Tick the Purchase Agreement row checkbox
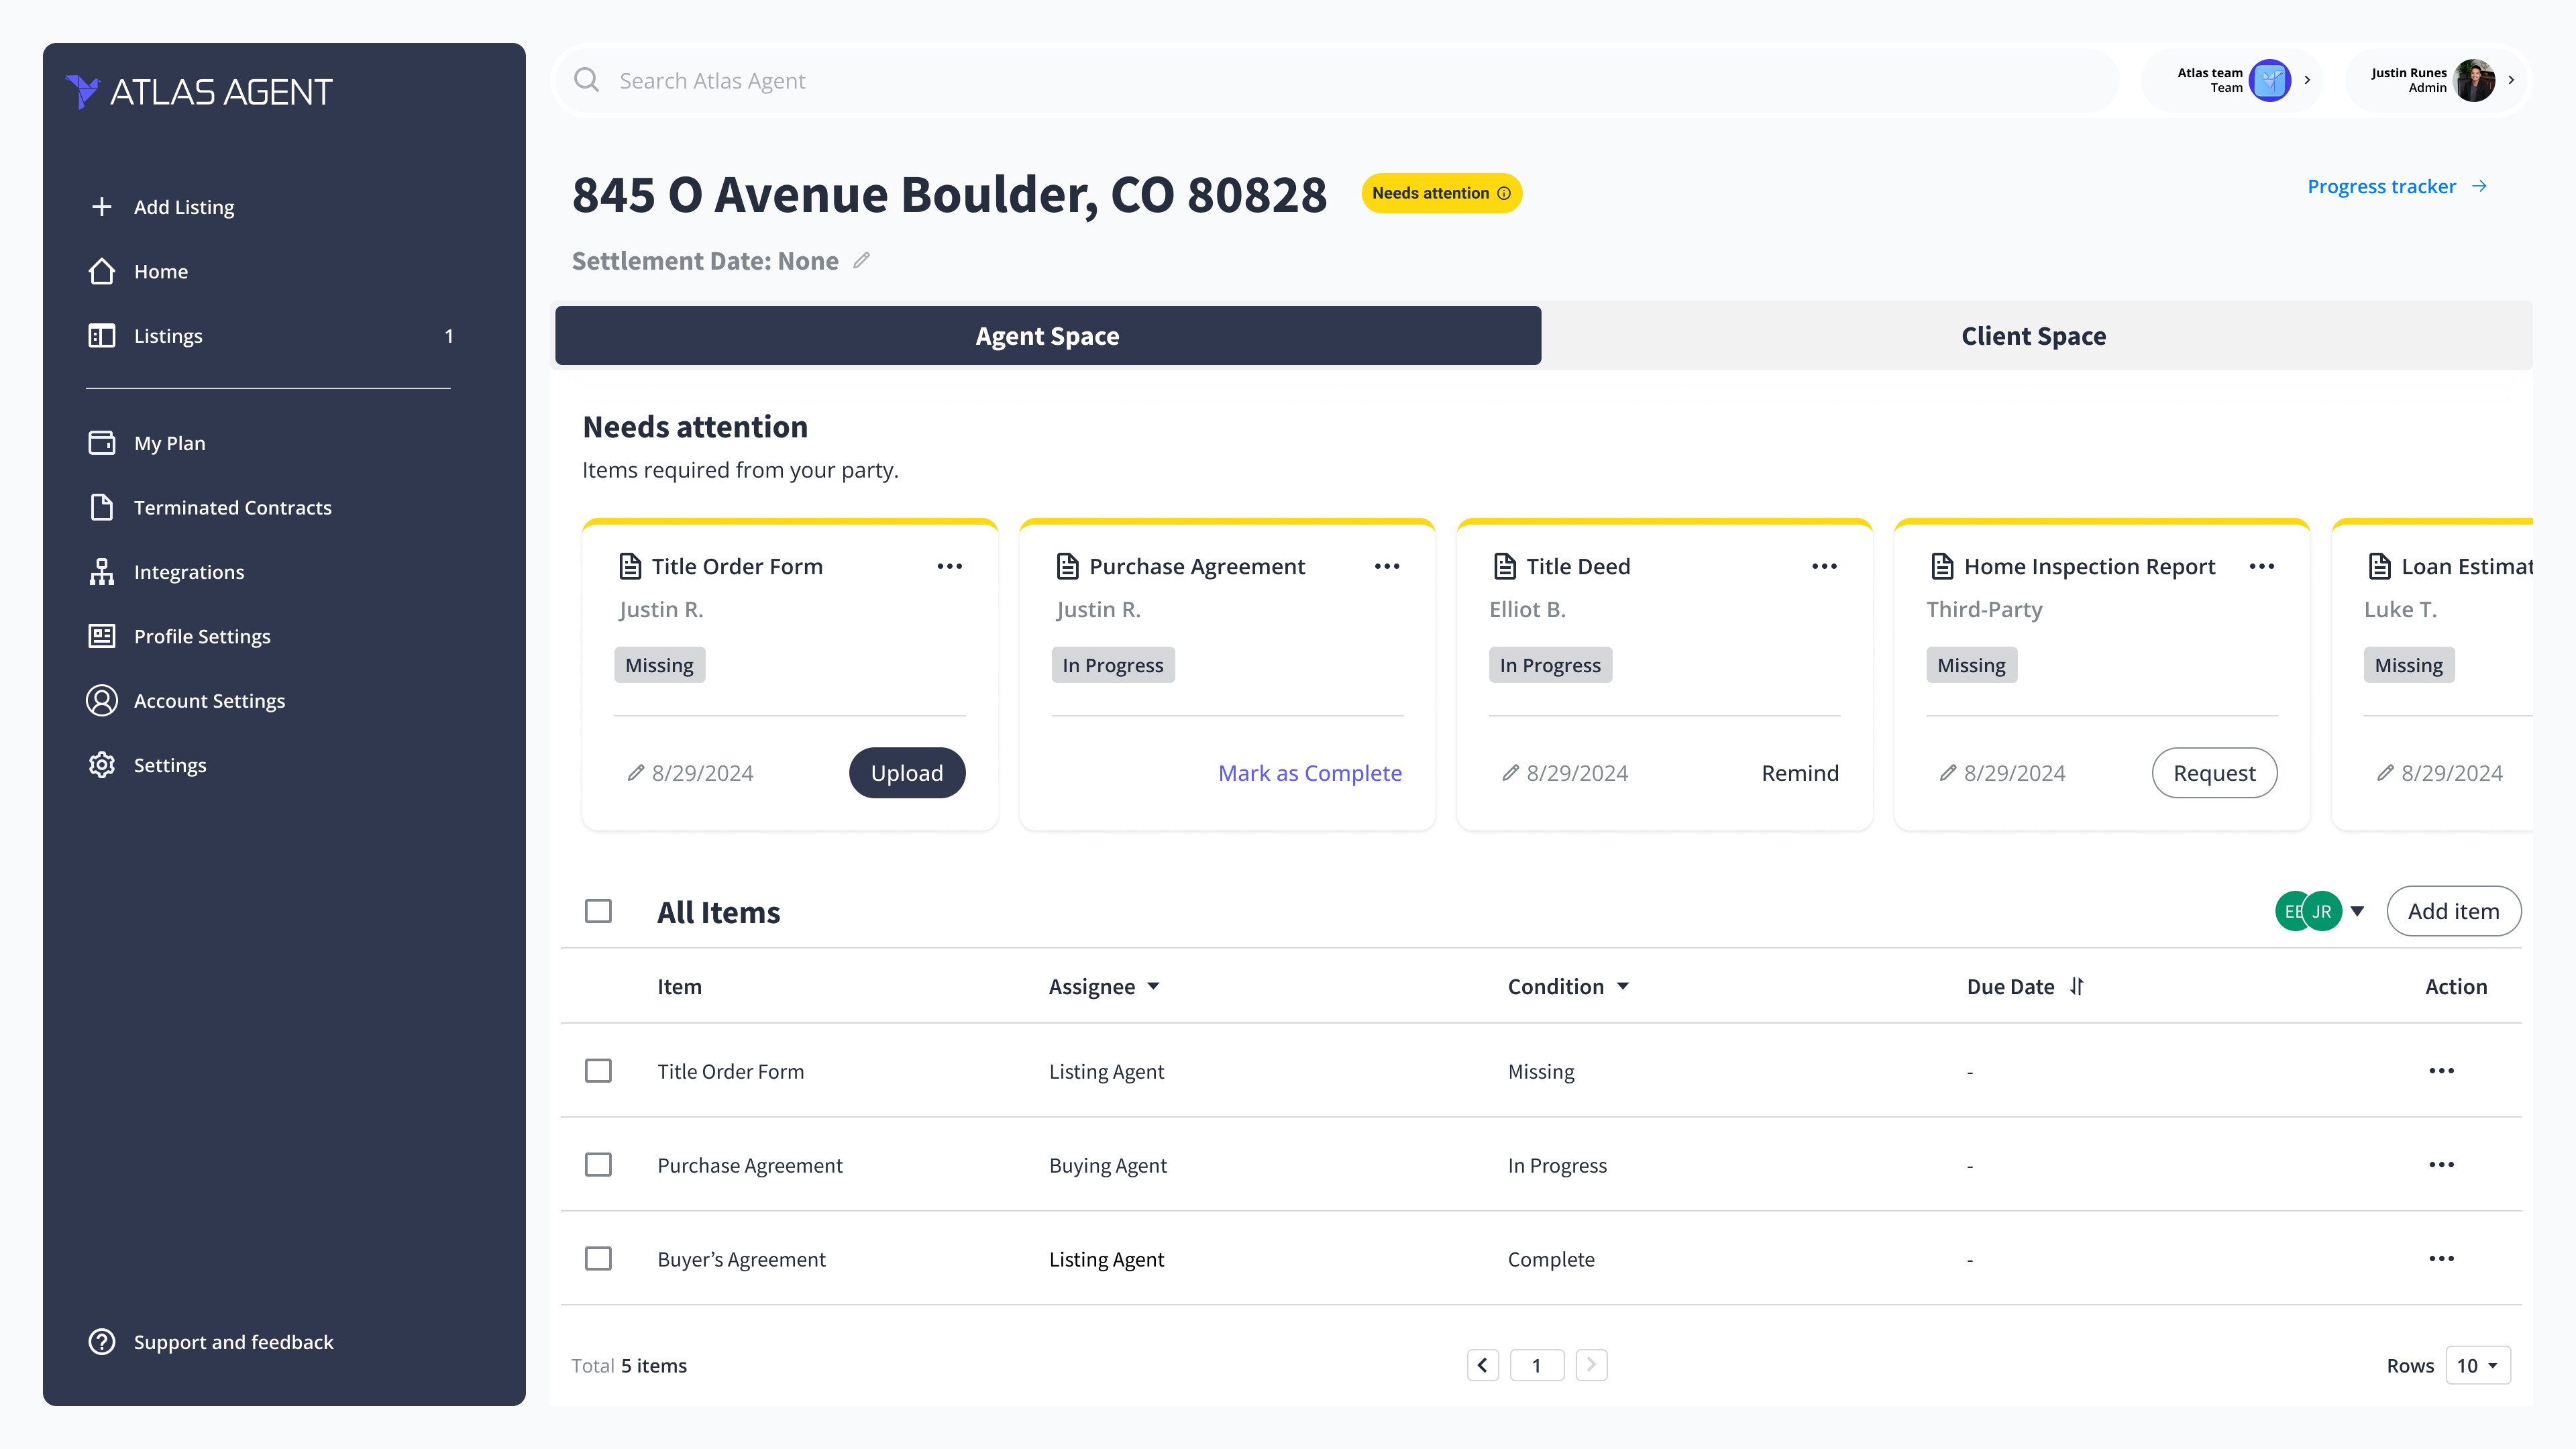This screenshot has width=2576, height=1449. [598, 1165]
